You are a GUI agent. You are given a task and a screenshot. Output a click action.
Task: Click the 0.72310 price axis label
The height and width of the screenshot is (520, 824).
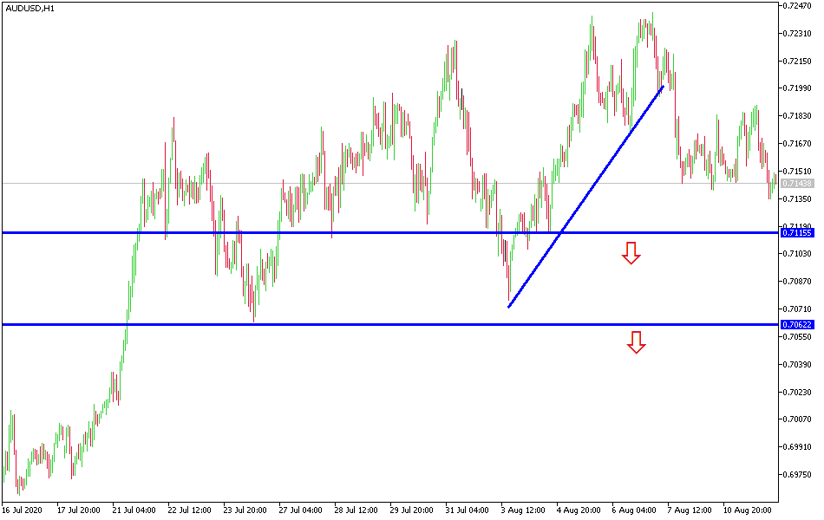[796, 33]
